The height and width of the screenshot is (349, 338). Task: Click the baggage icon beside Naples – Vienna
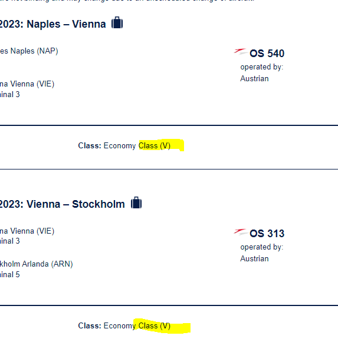point(117,22)
